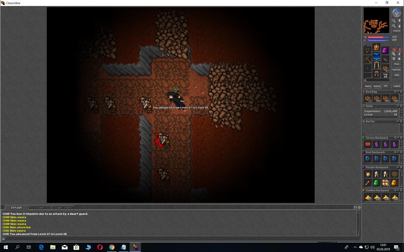Toggle chase opponent mode (running figure)
The image size is (404, 252).
(x=399, y=54)
